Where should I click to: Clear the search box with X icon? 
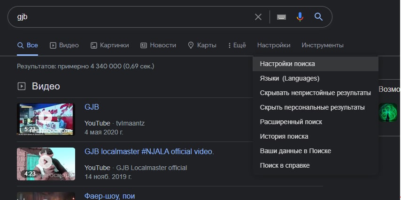pyautogui.click(x=258, y=17)
